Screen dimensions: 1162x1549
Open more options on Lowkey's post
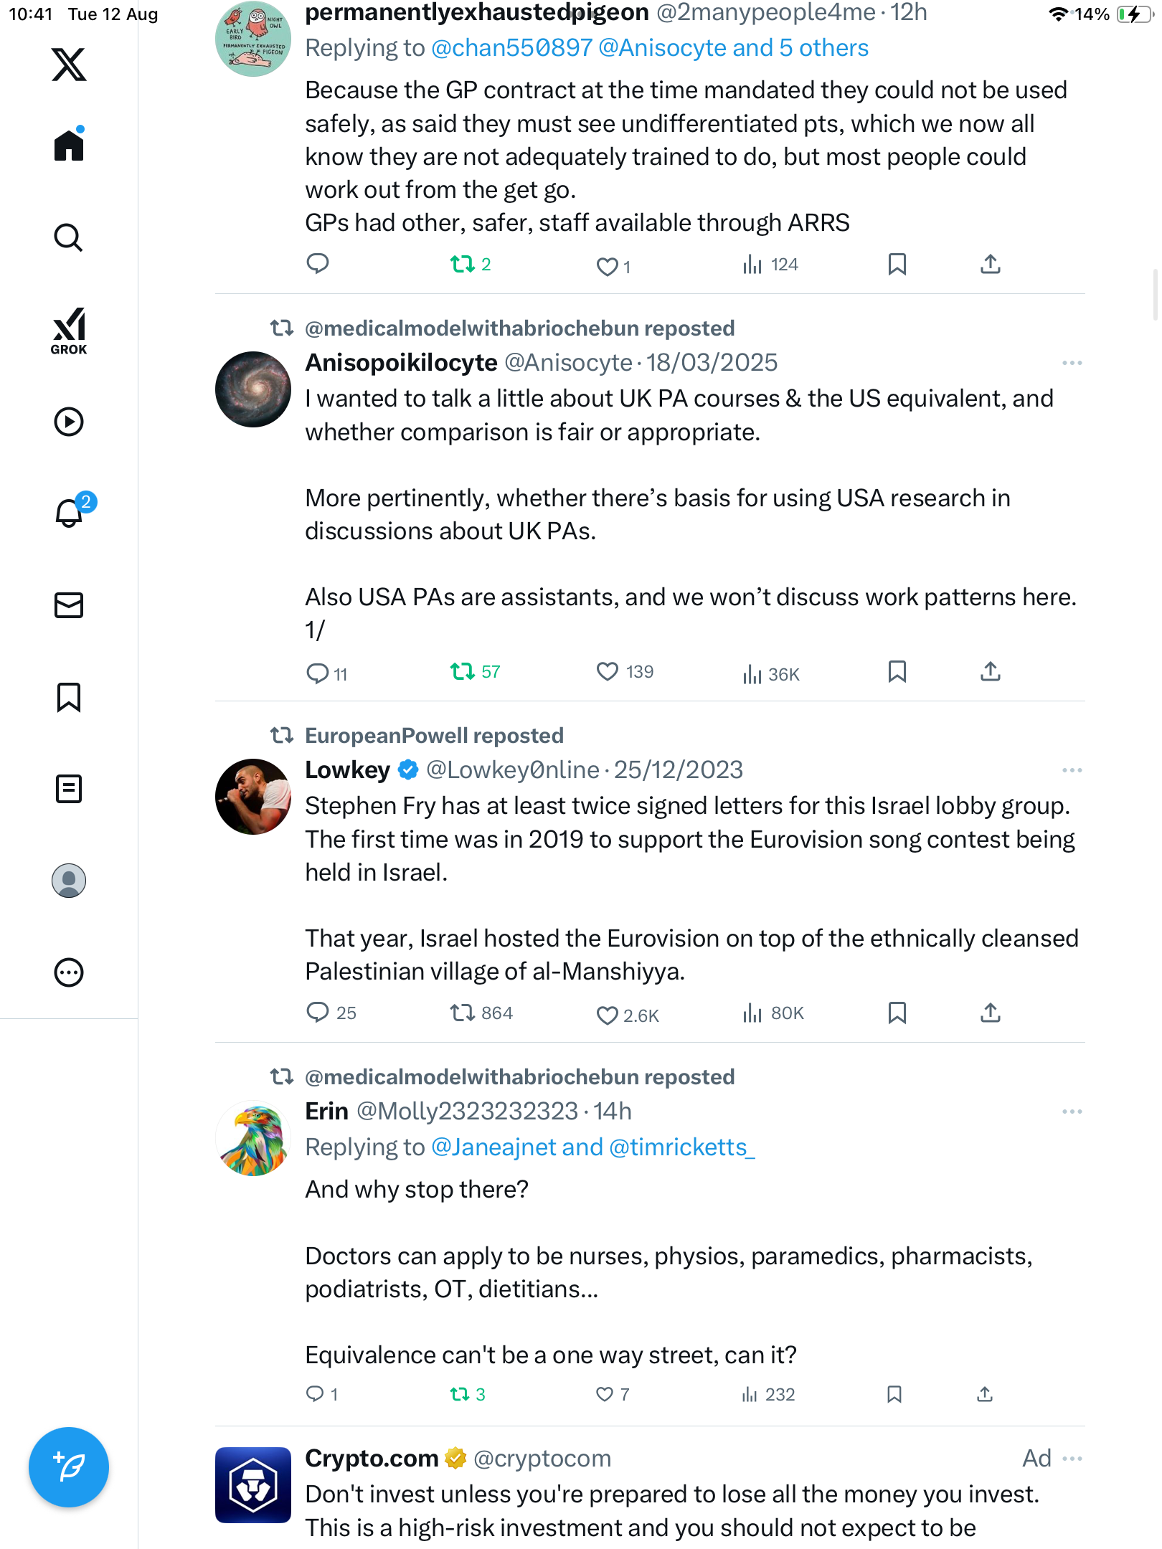point(1072,770)
